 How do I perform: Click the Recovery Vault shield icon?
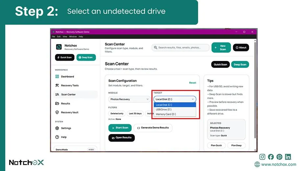pos(57,112)
